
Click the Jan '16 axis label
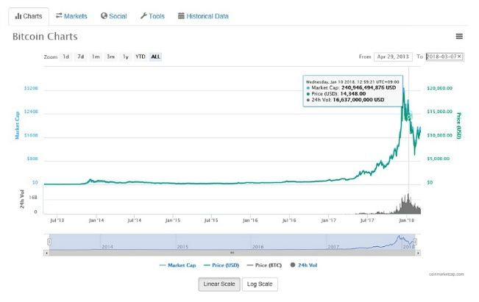point(250,220)
